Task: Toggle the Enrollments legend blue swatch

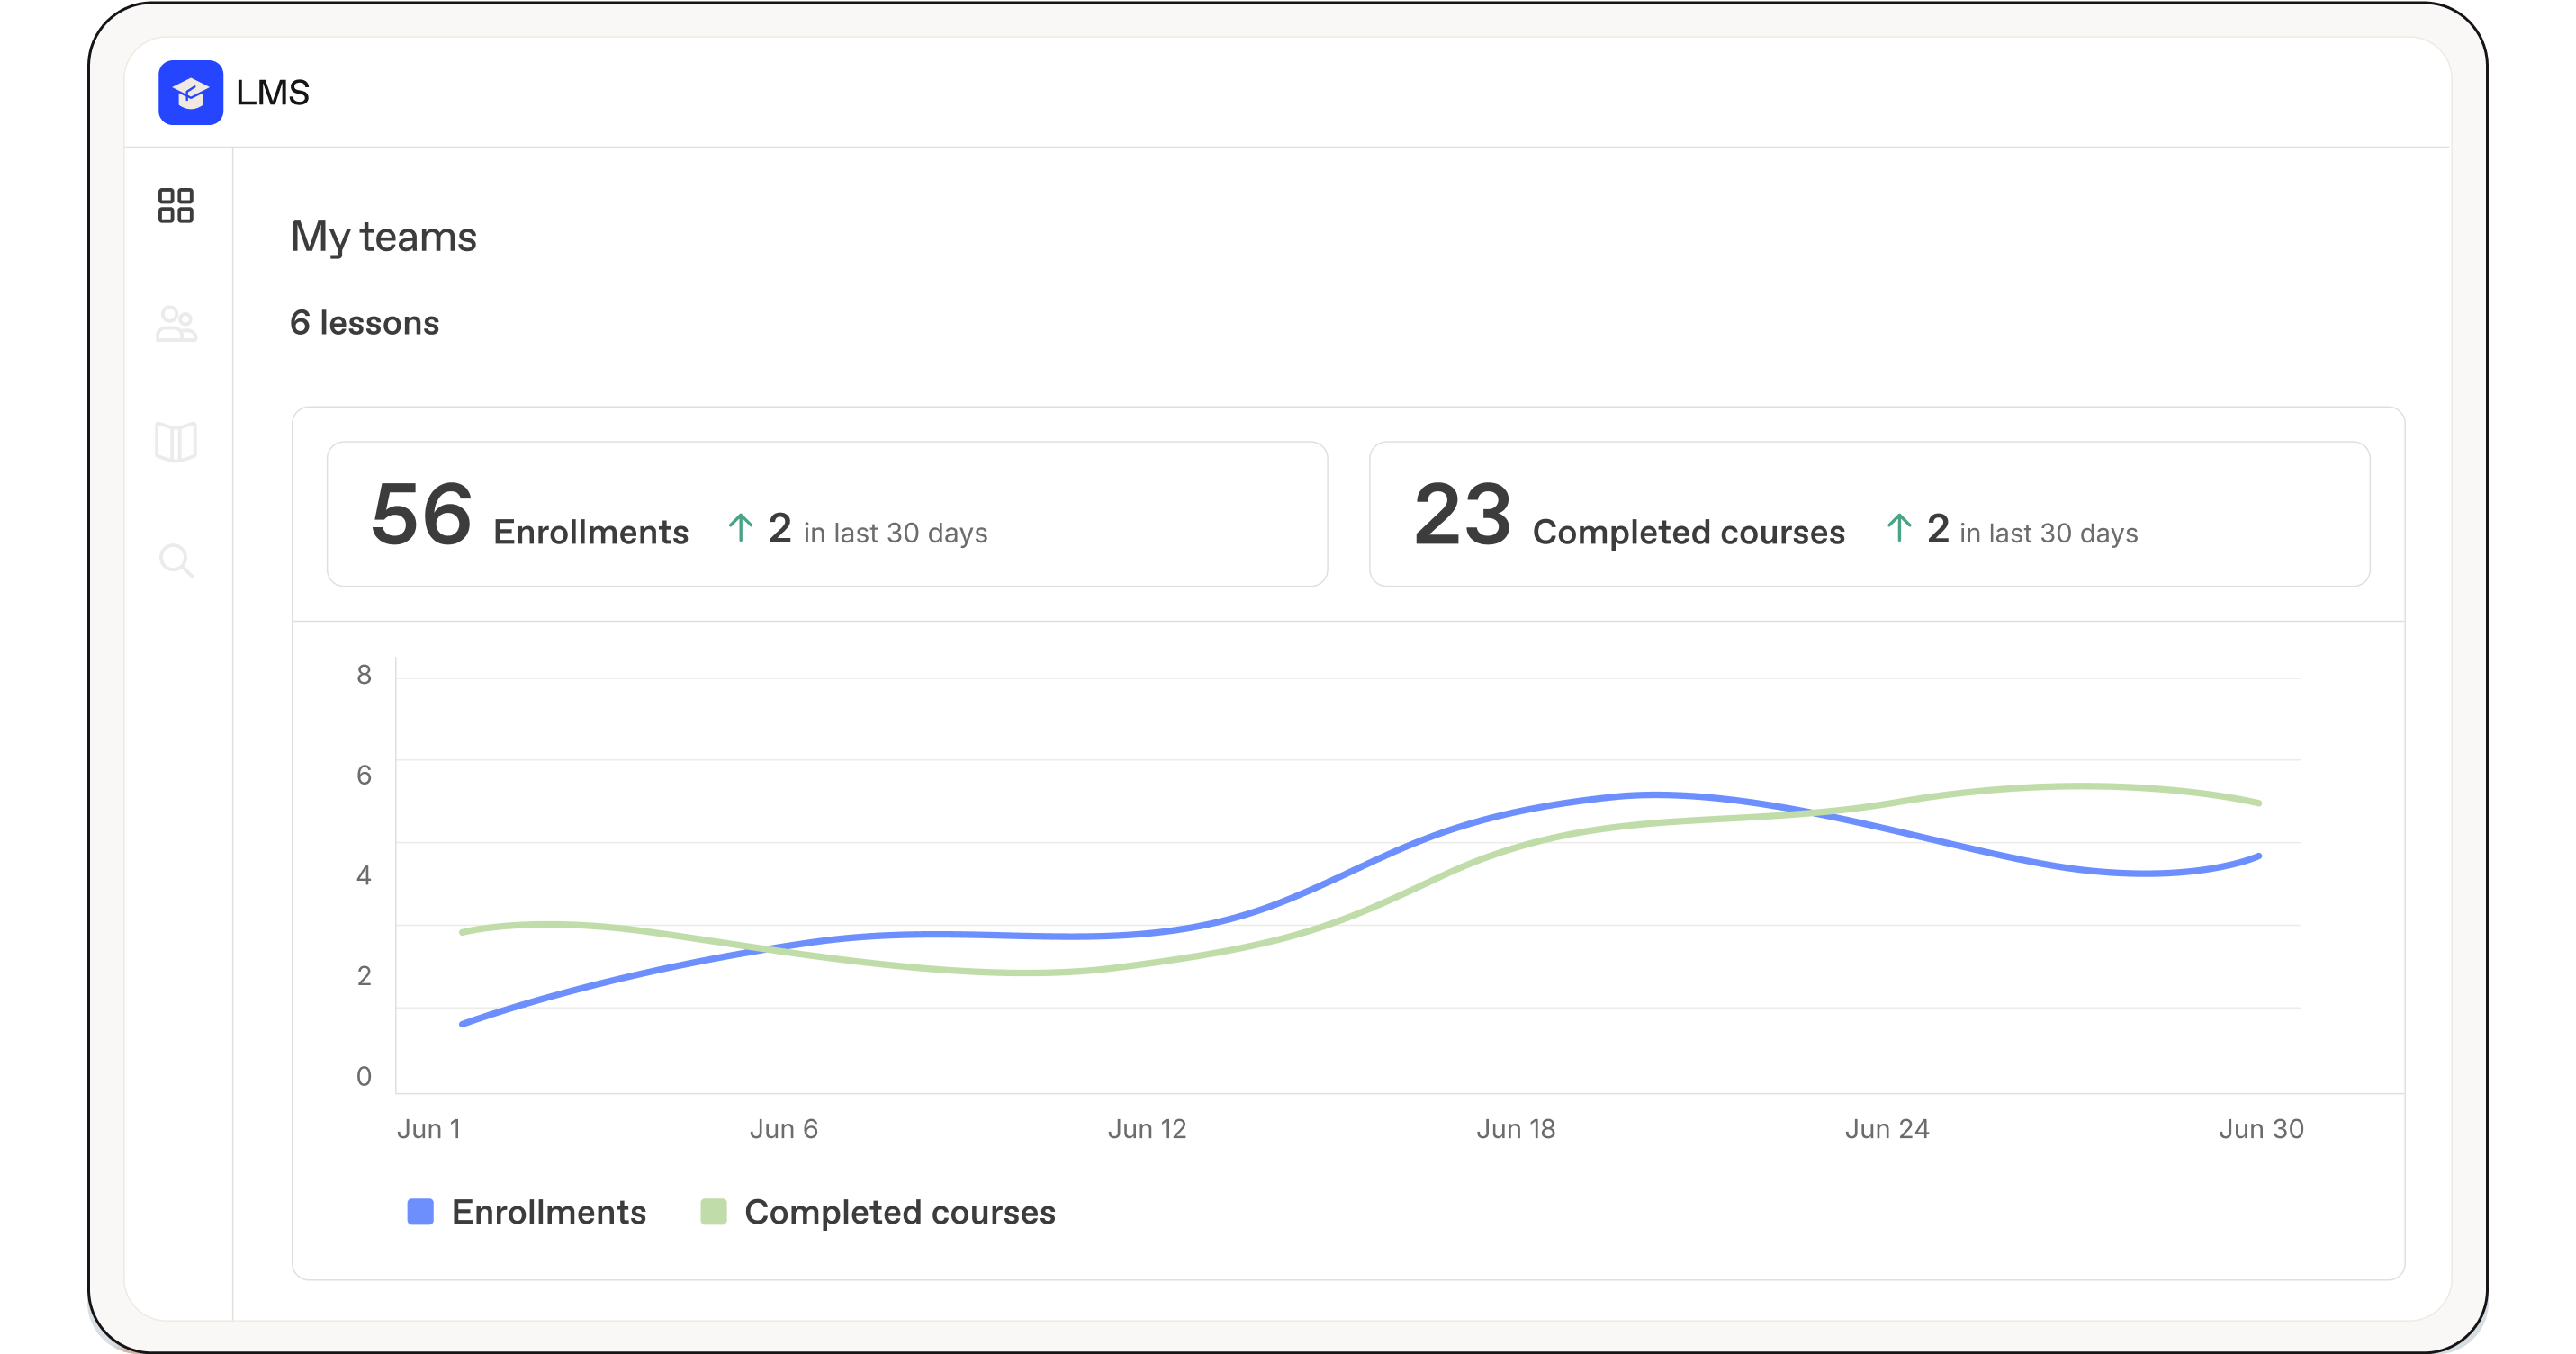Action: click(421, 1212)
